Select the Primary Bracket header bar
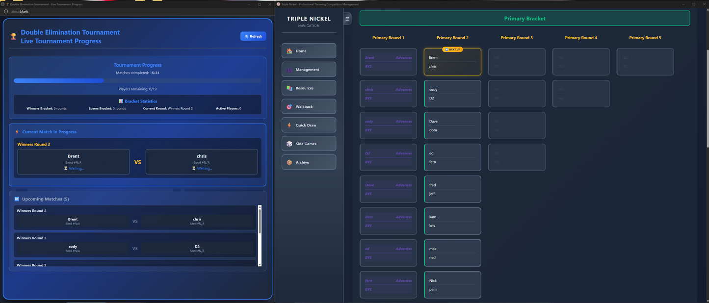The image size is (709, 303). pos(525,19)
